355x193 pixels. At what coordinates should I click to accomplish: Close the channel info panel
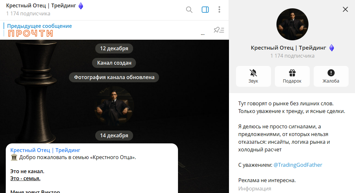345,9
